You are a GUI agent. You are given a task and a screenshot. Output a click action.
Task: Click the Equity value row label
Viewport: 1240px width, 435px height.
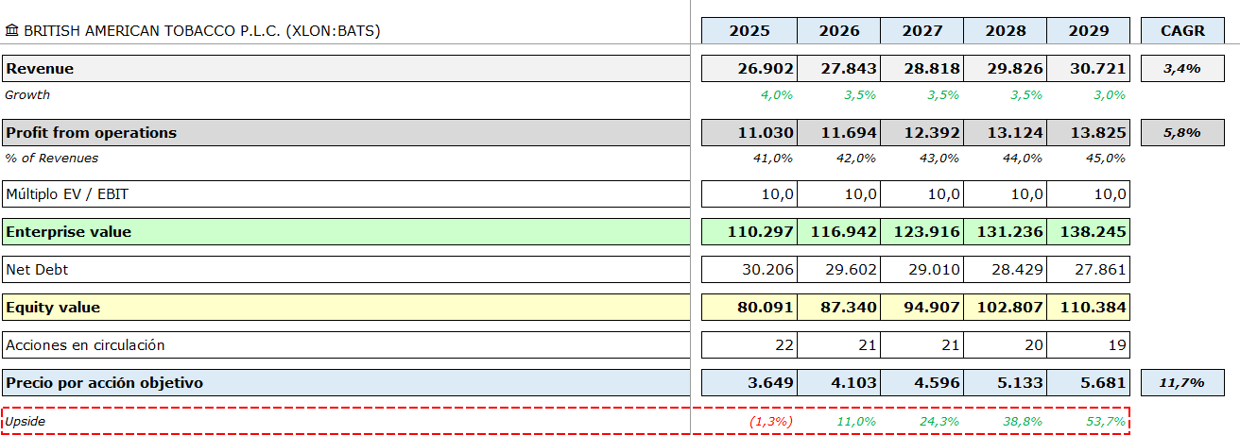pyautogui.click(x=346, y=308)
